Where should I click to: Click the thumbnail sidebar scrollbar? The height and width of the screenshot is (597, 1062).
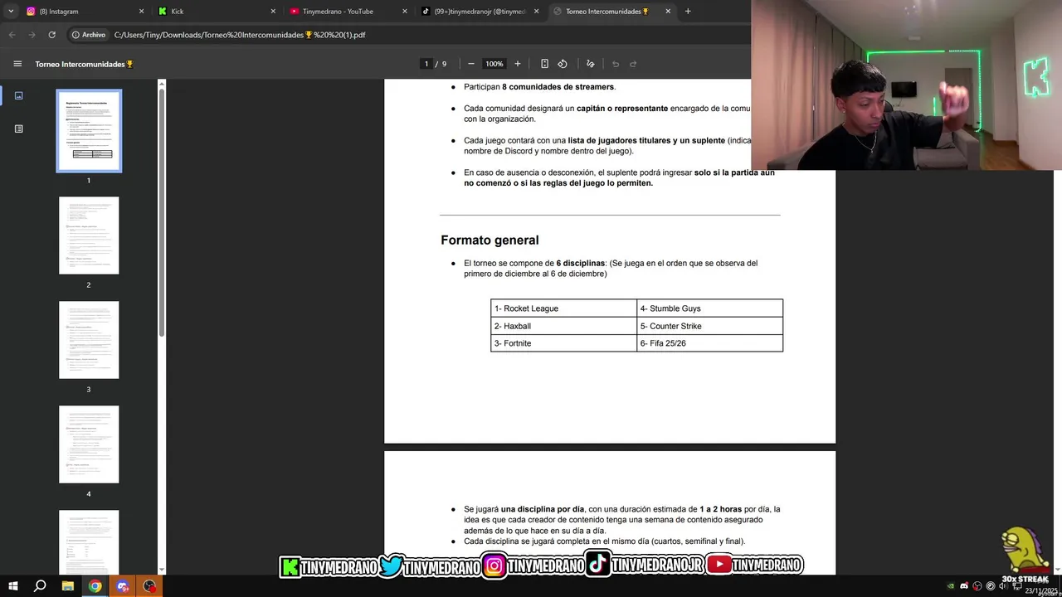[x=162, y=211]
